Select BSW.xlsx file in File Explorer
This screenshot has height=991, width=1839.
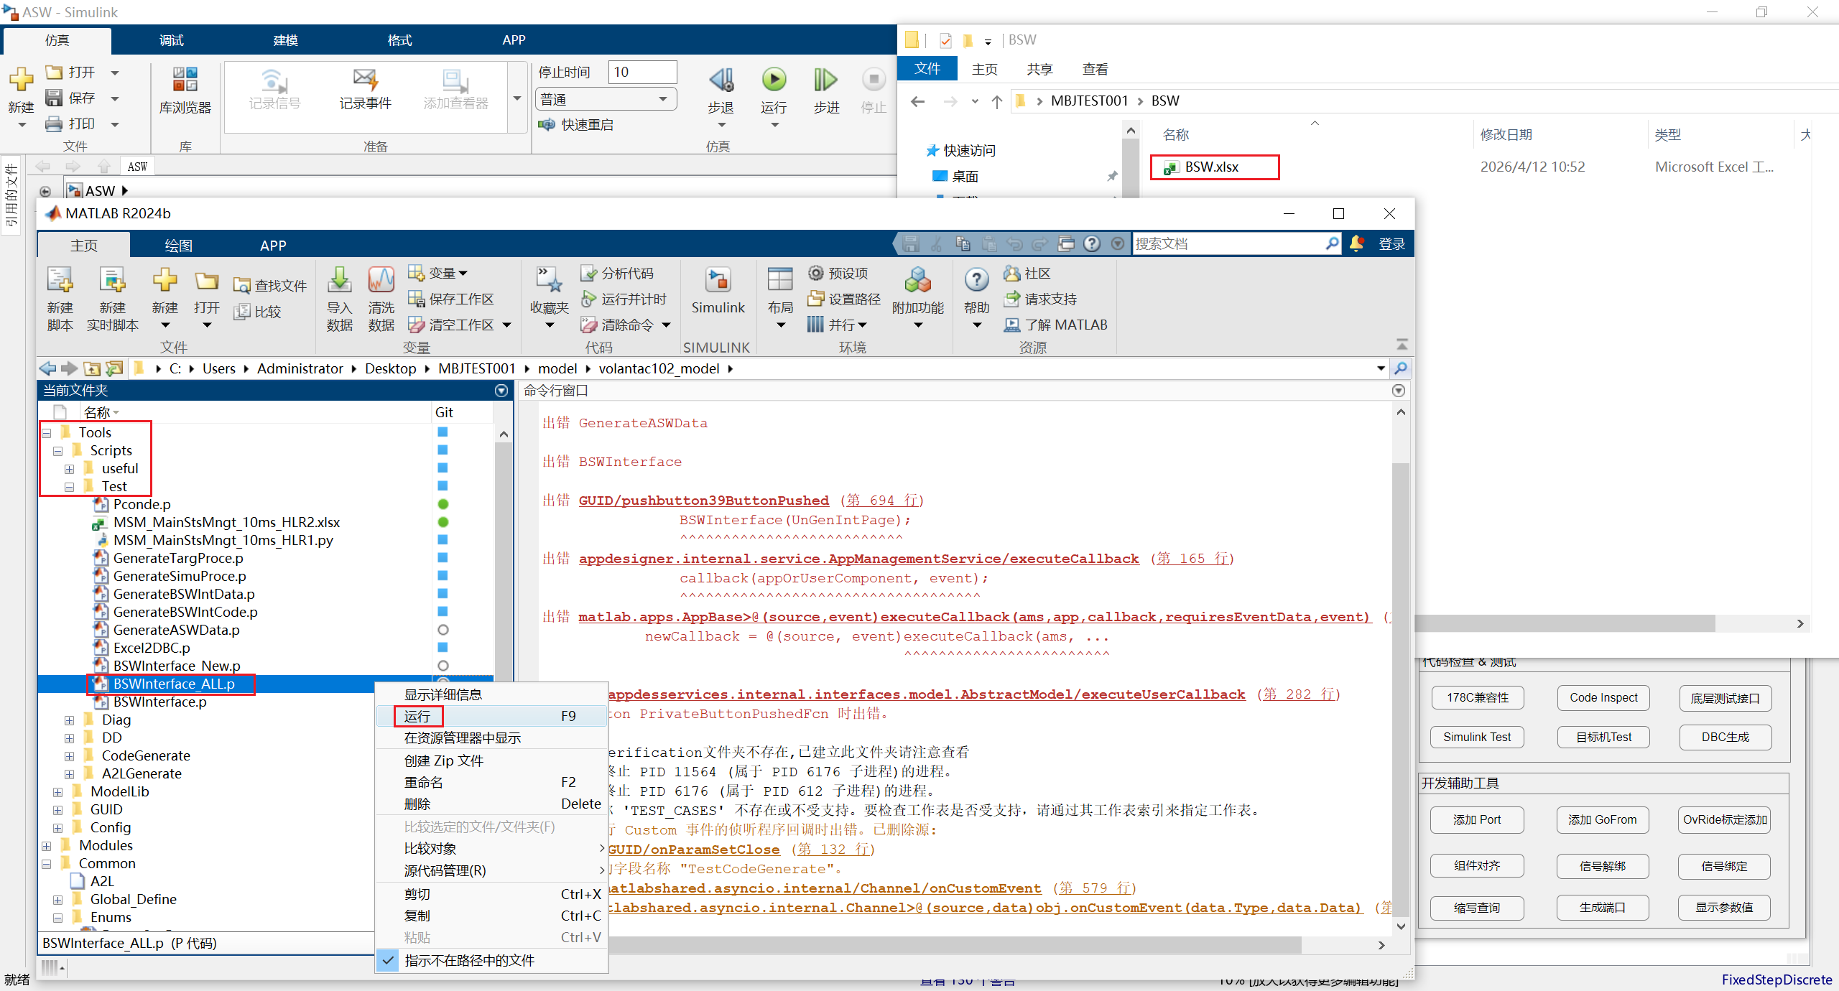tap(1213, 167)
